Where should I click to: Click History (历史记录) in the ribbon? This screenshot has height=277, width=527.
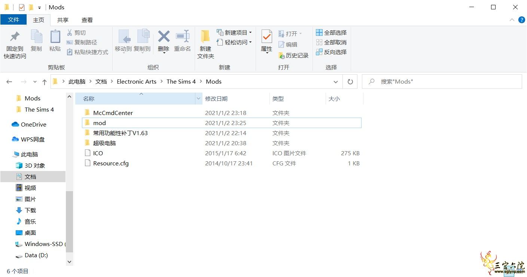click(x=293, y=55)
